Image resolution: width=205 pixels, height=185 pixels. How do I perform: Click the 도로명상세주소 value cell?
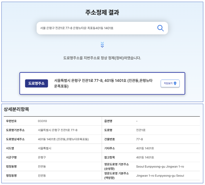63,139
